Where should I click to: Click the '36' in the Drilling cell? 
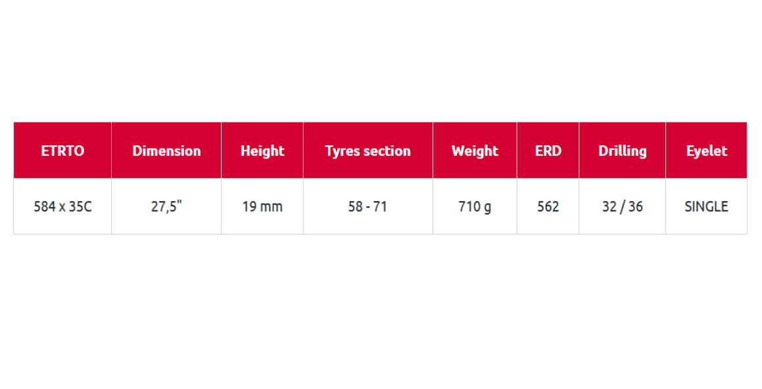(x=636, y=206)
